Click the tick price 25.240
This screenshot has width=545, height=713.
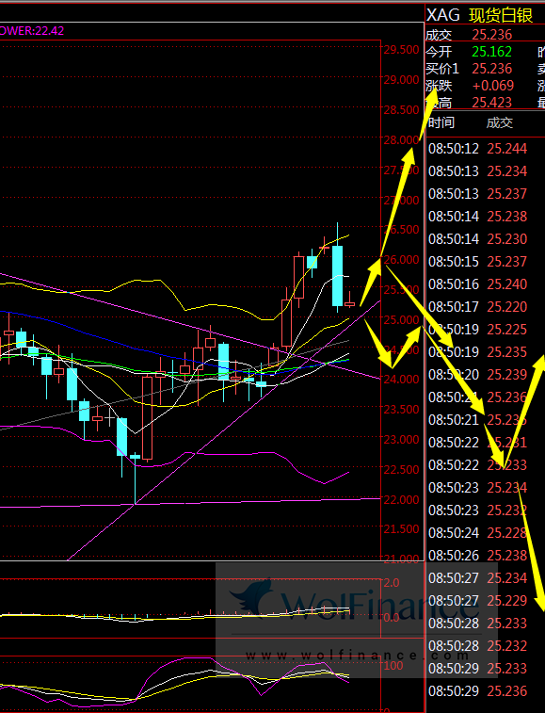pos(507,284)
